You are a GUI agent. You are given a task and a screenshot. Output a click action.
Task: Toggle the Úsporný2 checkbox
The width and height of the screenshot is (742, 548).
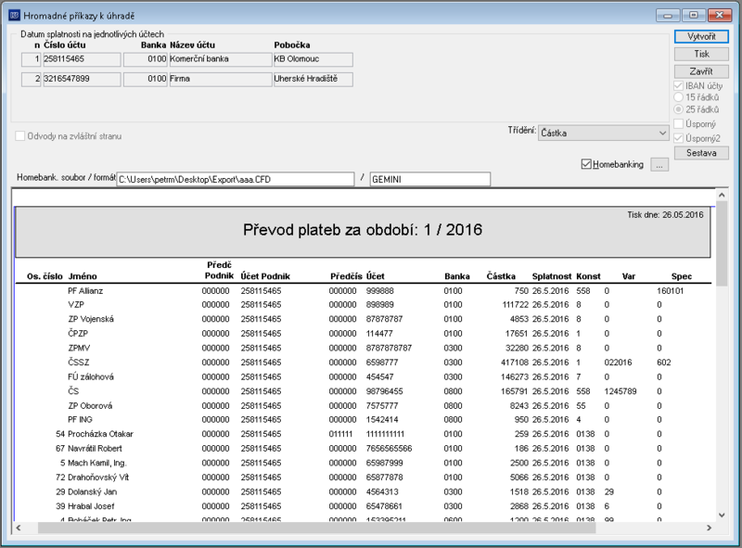pyautogui.click(x=679, y=138)
